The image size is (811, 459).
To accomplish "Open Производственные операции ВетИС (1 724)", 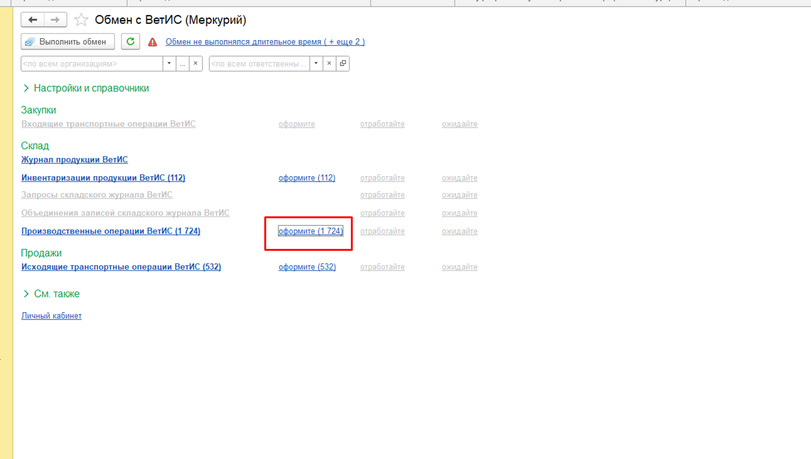I will click(111, 231).
